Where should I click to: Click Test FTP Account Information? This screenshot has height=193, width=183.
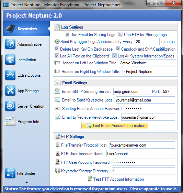coord(116,179)
